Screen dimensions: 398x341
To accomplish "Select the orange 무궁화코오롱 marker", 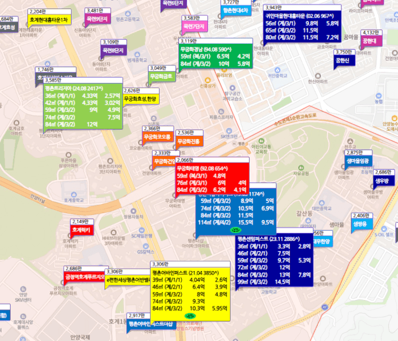I will 158,134.
